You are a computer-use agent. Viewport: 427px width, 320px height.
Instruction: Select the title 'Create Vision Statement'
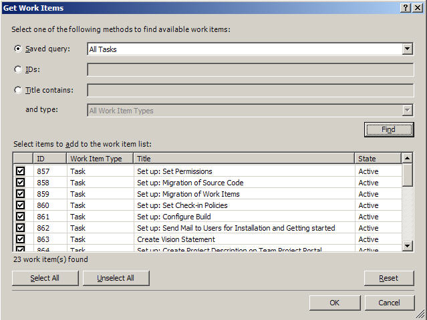pyautogui.click(x=176, y=239)
